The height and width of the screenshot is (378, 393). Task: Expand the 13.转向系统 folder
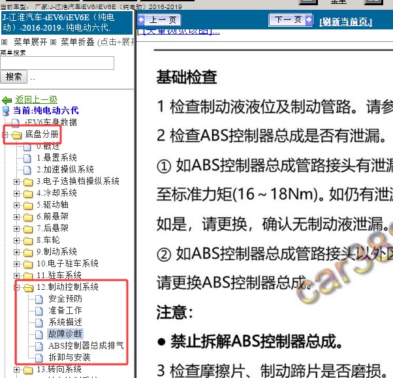pyautogui.click(x=16, y=370)
